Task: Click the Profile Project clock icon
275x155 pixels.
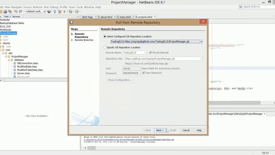Action: point(76,12)
